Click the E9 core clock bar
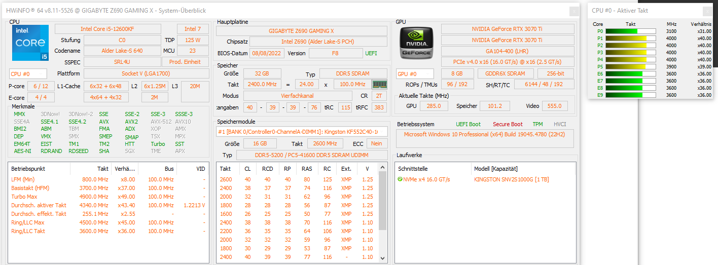 point(631,95)
